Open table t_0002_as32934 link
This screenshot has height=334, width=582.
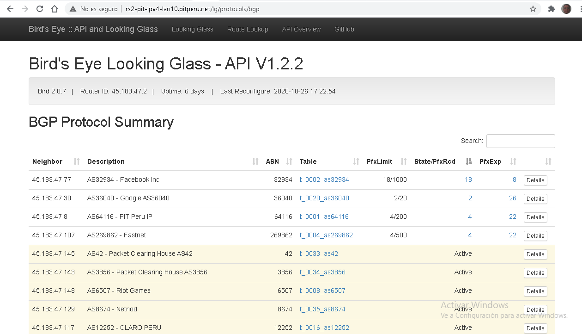324,179
